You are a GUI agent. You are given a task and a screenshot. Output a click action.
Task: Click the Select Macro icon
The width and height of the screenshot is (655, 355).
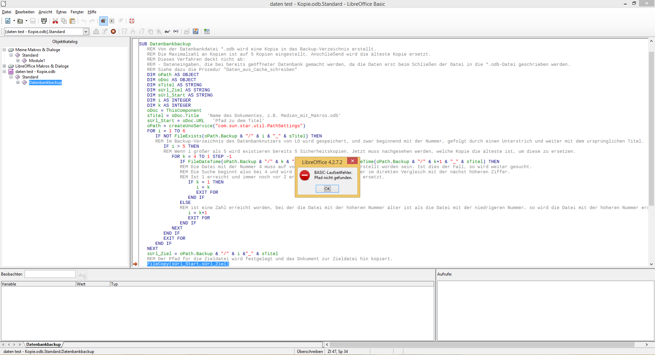coord(112,21)
